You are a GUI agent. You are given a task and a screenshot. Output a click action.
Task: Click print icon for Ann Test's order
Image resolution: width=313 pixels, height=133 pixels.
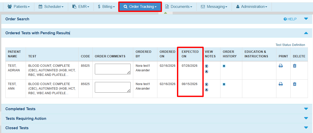pyautogui.click(x=281, y=84)
